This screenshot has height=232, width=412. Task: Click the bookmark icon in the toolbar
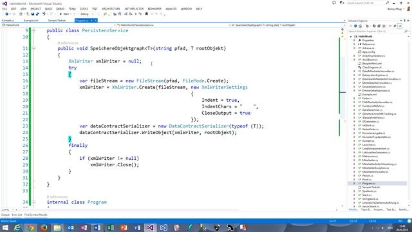pos(146,14)
